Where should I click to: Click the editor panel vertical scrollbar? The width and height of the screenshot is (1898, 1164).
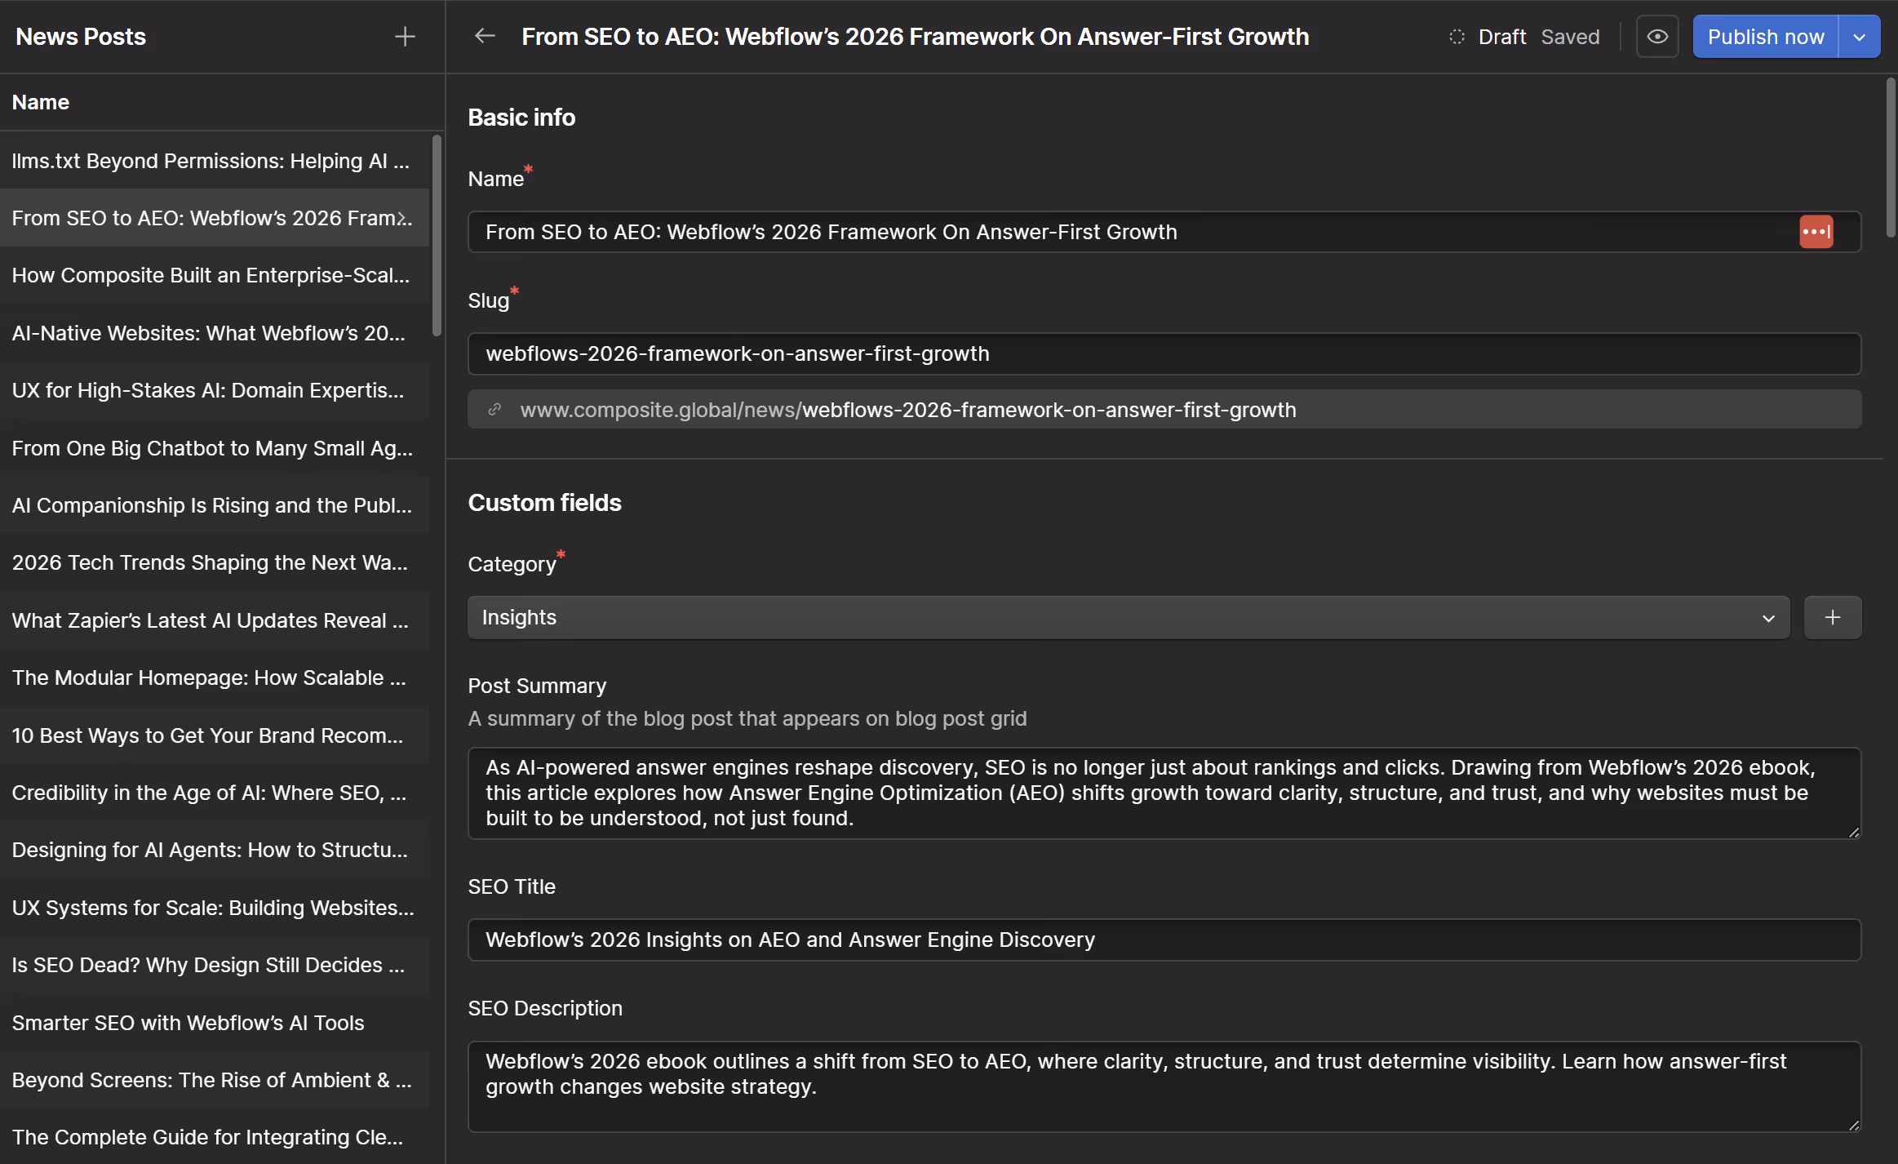tap(1891, 157)
